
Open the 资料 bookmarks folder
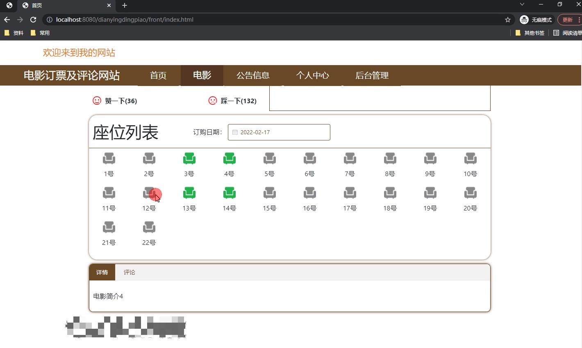(x=14, y=33)
